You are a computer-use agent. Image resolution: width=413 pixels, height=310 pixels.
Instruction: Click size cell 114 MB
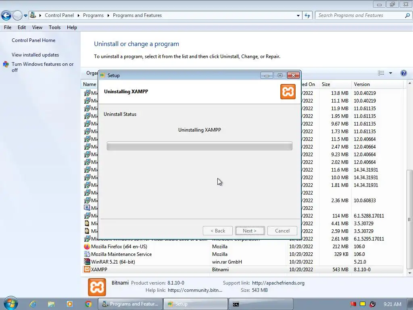click(x=340, y=216)
